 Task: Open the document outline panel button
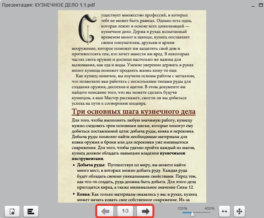point(31,211)
